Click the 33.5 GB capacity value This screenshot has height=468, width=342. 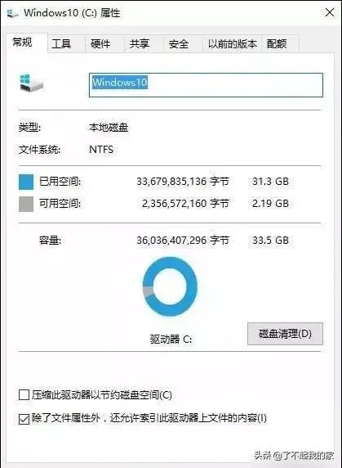270,241
